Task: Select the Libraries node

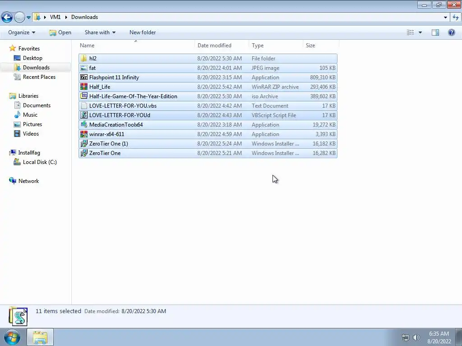Action: (x=28, y=96)
